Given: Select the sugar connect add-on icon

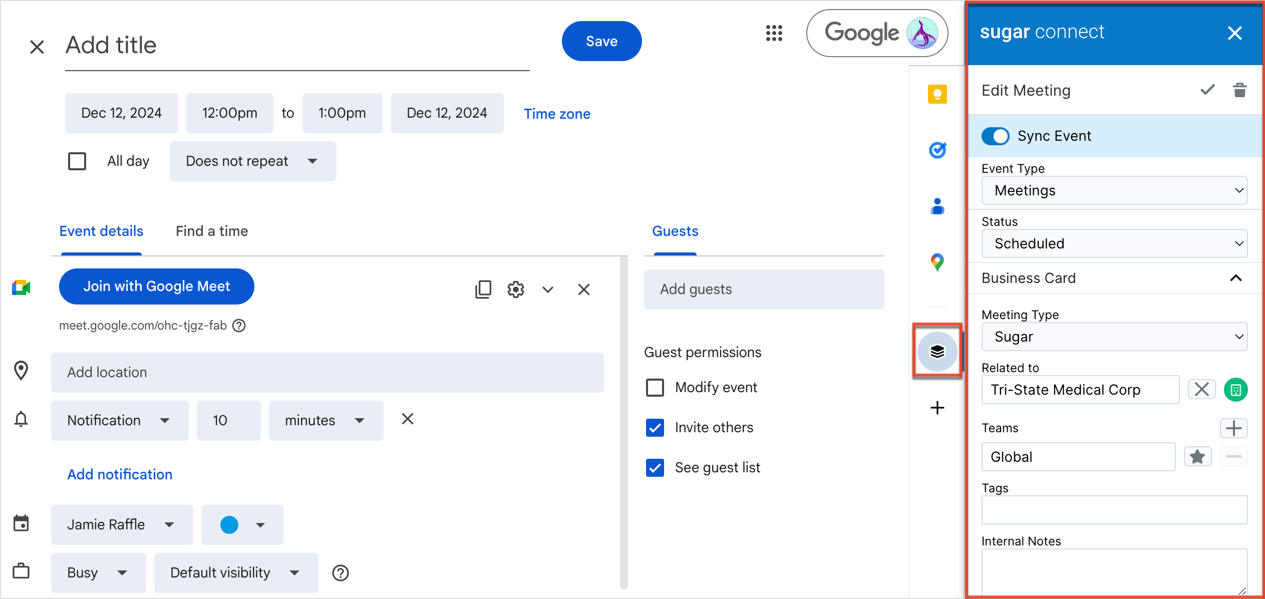Looking at the screenshot, I should (937, 351).
